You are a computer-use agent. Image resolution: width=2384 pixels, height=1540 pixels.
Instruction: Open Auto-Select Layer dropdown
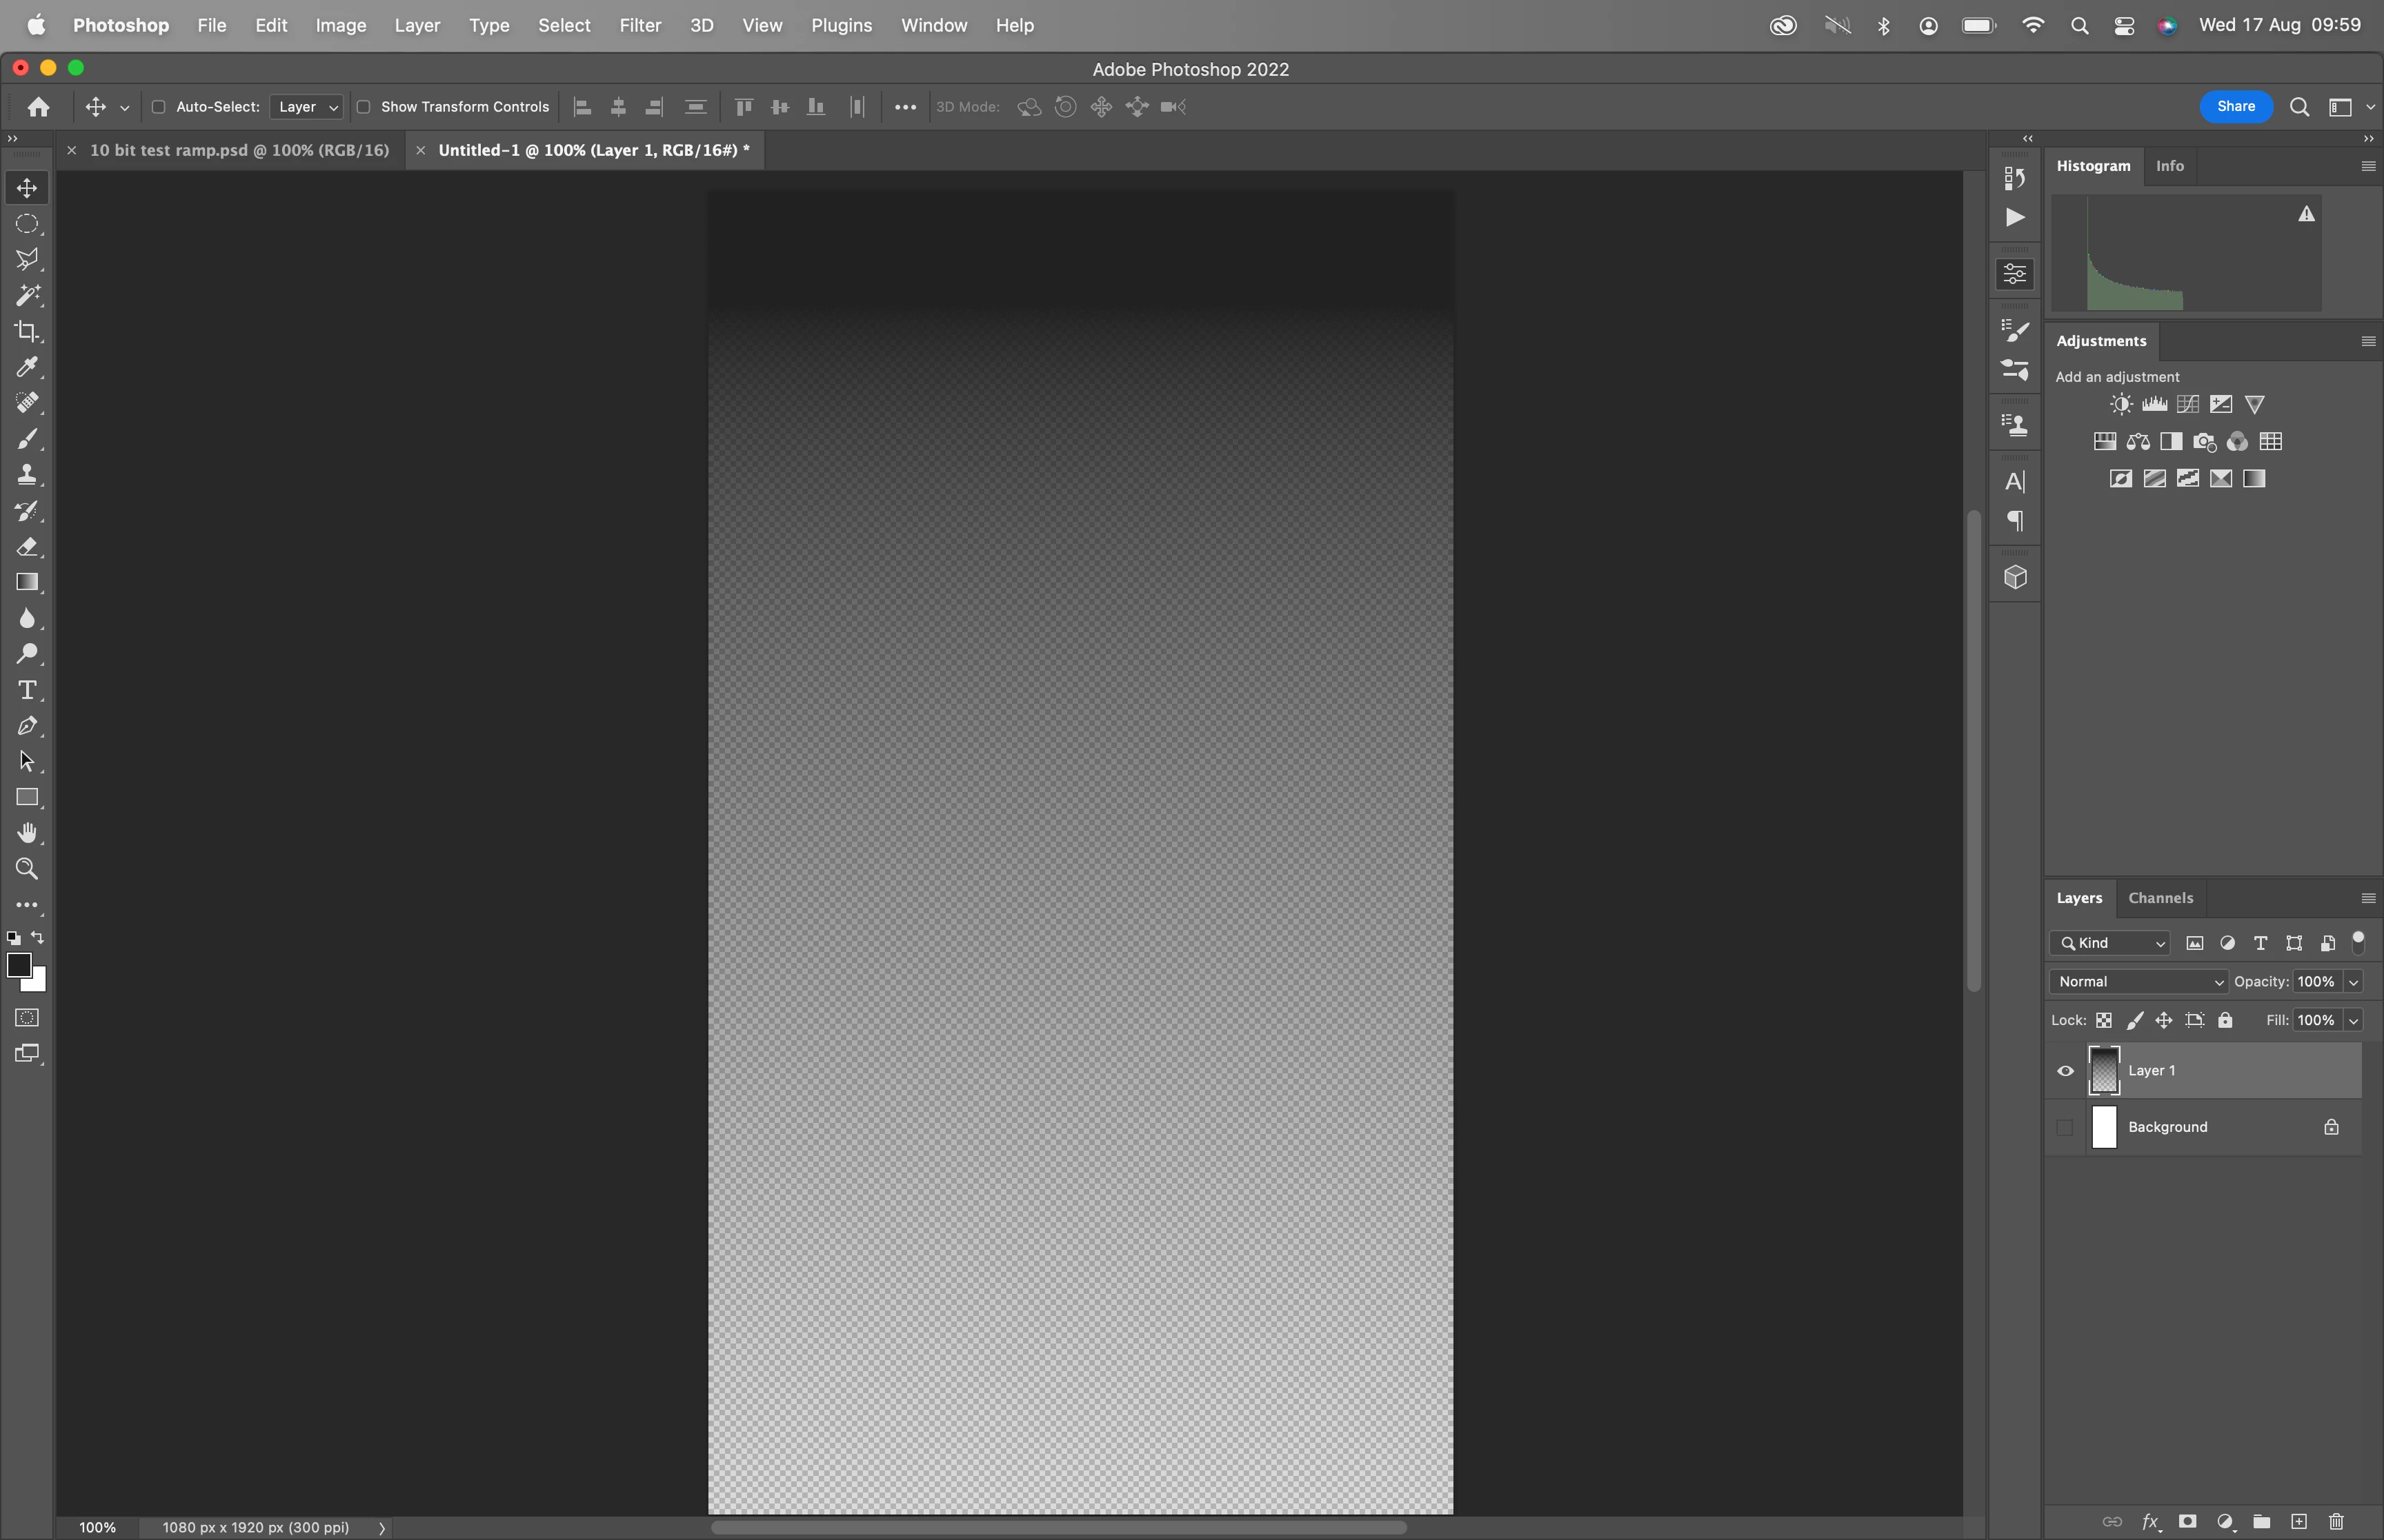[x=307, y=107]
